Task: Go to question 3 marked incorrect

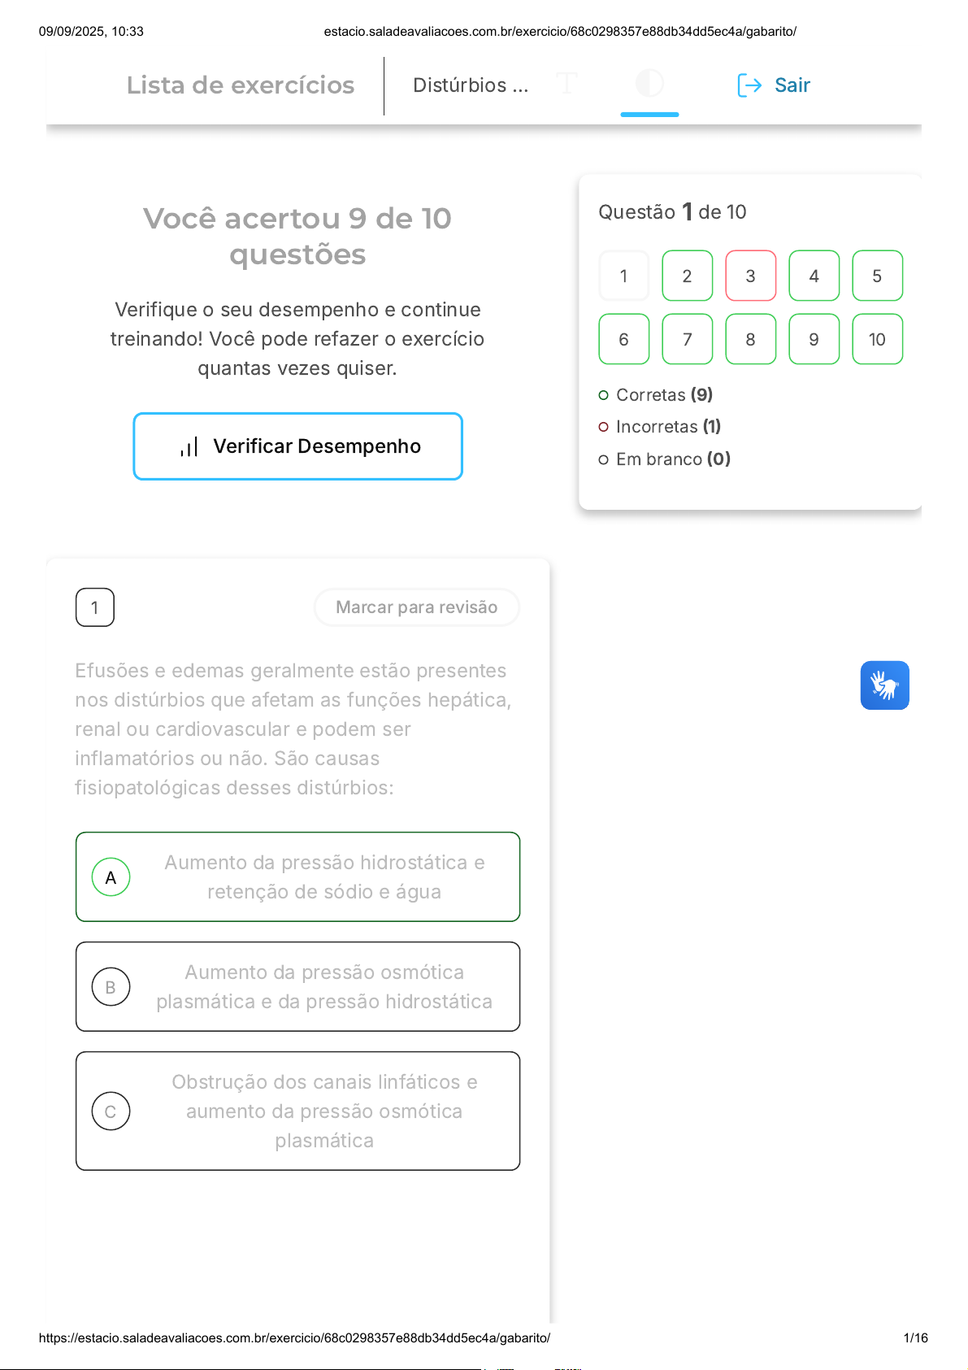Action: point(750,276)
